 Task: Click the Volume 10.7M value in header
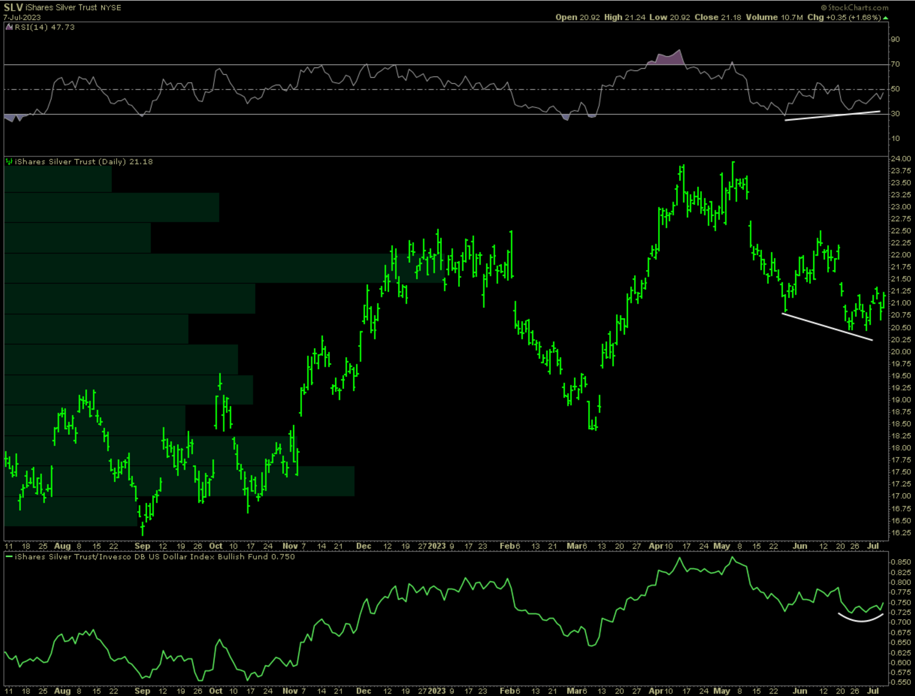(x=774, y=18)
